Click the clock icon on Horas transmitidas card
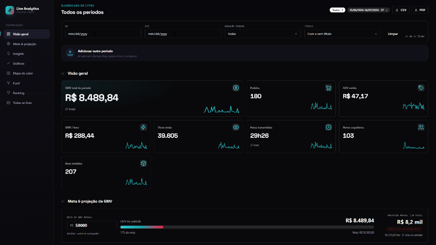Image resolution: width=436 pixels, height=245 pixels. (x=328, y=127)
